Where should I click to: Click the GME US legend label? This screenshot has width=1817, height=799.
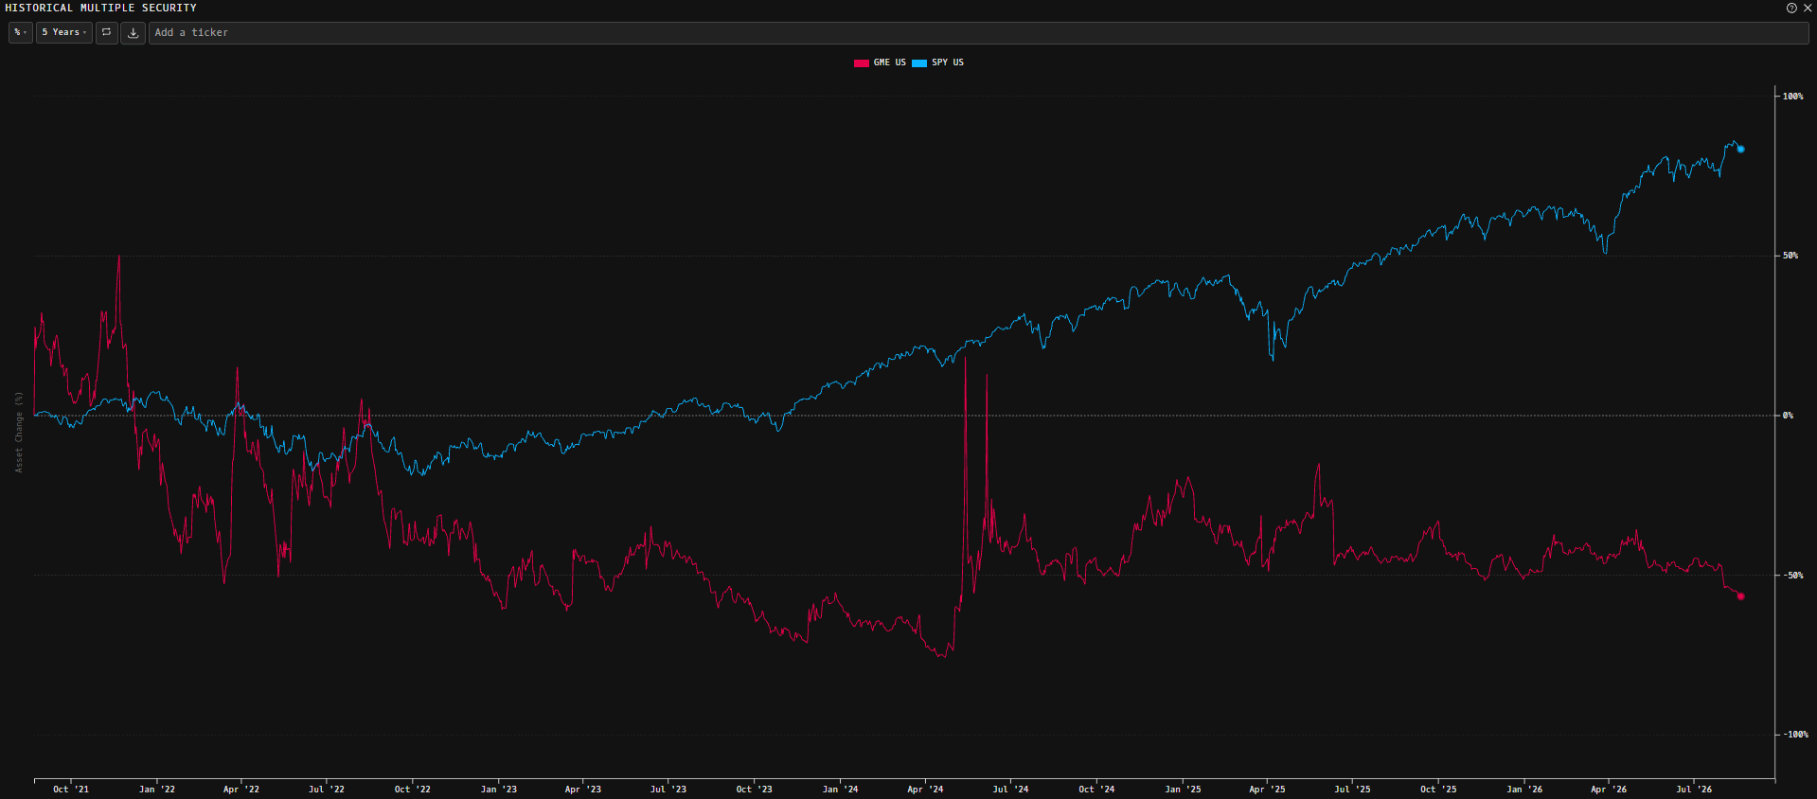(x=890, y=62)
